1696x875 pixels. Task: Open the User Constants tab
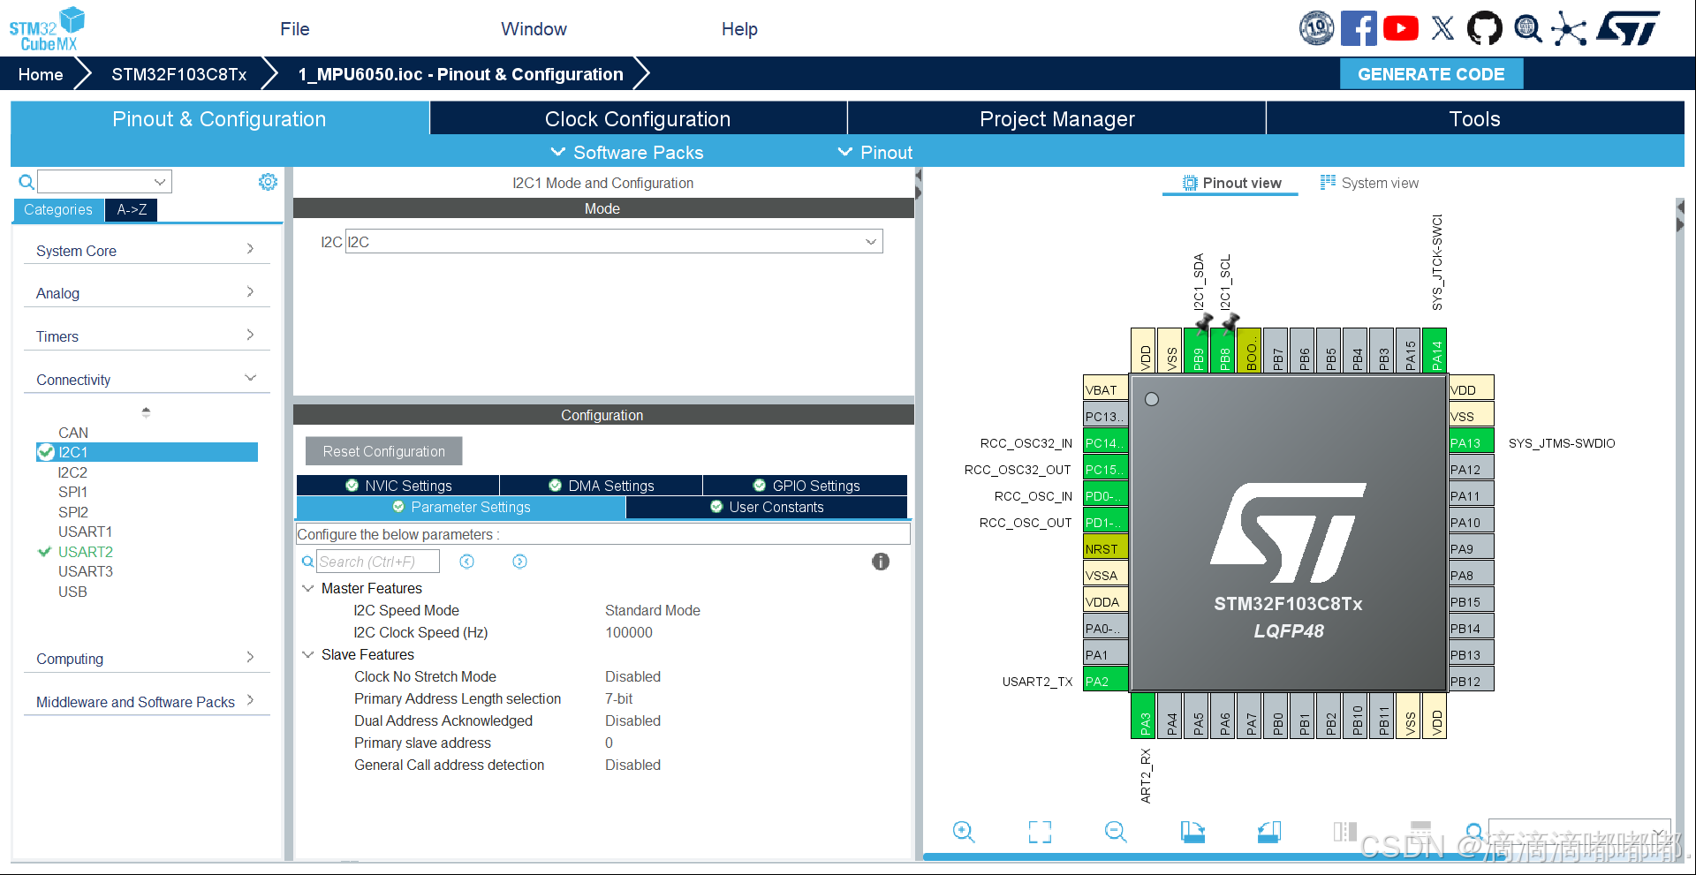coord(767,507)
